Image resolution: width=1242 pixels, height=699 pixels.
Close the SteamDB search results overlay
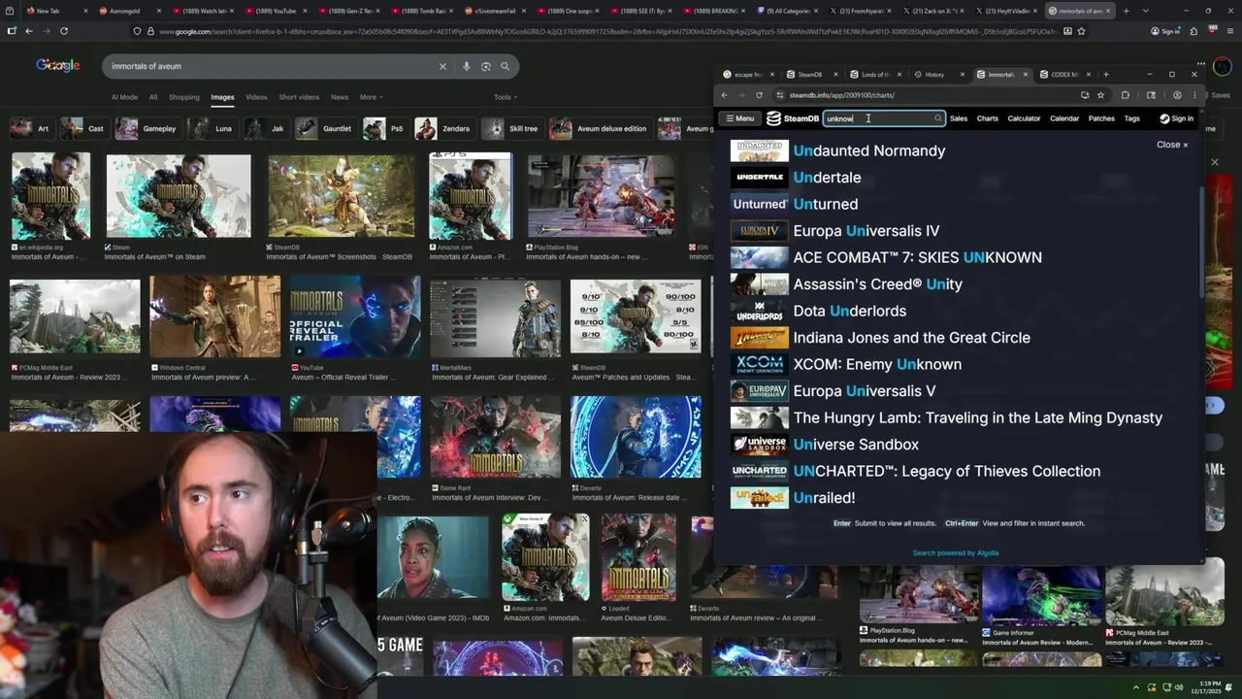pyautogui.click(x=1172, y=145)
